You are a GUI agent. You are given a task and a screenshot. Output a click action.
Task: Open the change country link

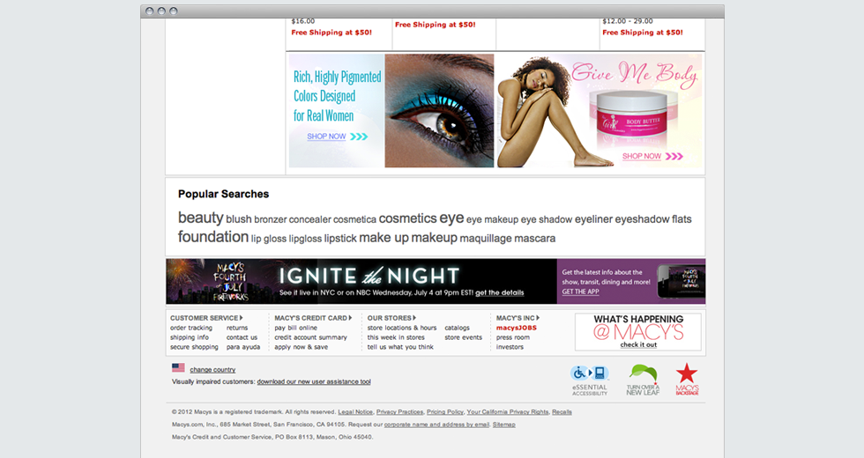point(212,370)
